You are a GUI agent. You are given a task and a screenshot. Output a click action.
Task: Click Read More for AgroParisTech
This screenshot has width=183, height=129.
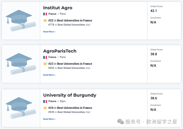(49, 75)
